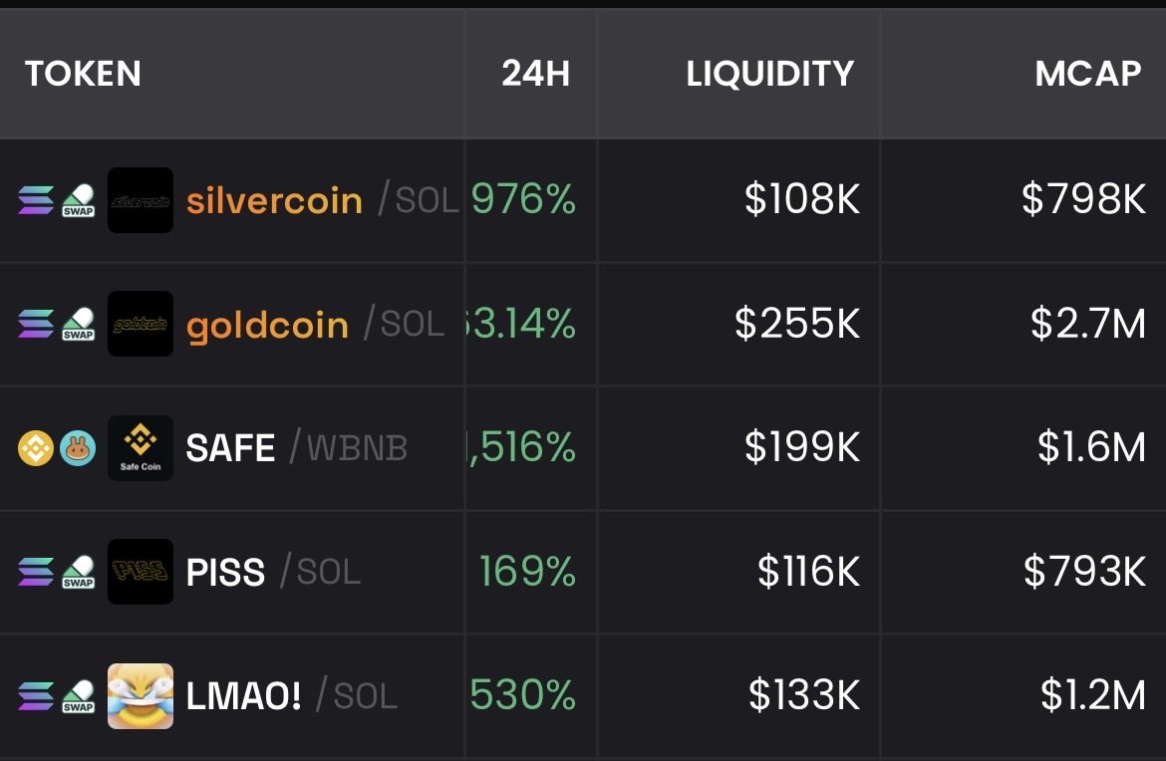Sort by the TOKEN column header
Viewport: 1166px width, 761px height.
[84, 74]
